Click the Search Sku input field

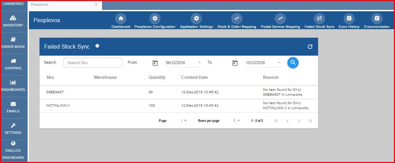point(93,63)
